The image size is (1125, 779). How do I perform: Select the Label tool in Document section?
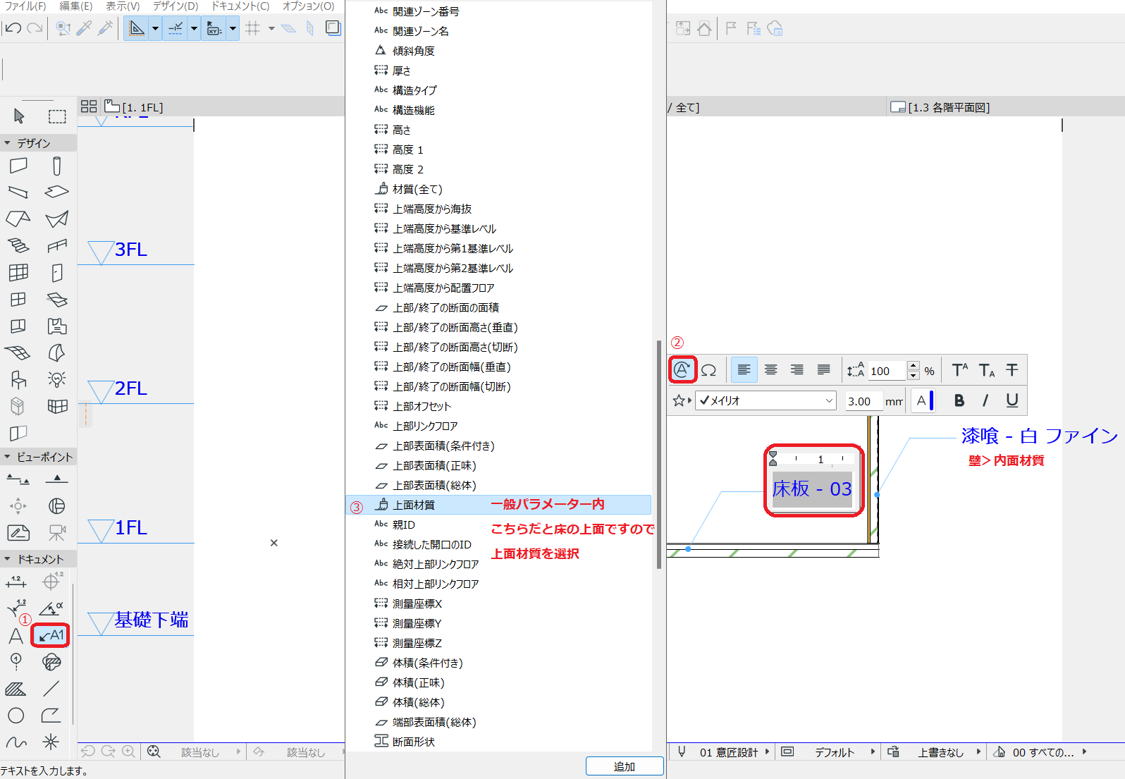51,635
